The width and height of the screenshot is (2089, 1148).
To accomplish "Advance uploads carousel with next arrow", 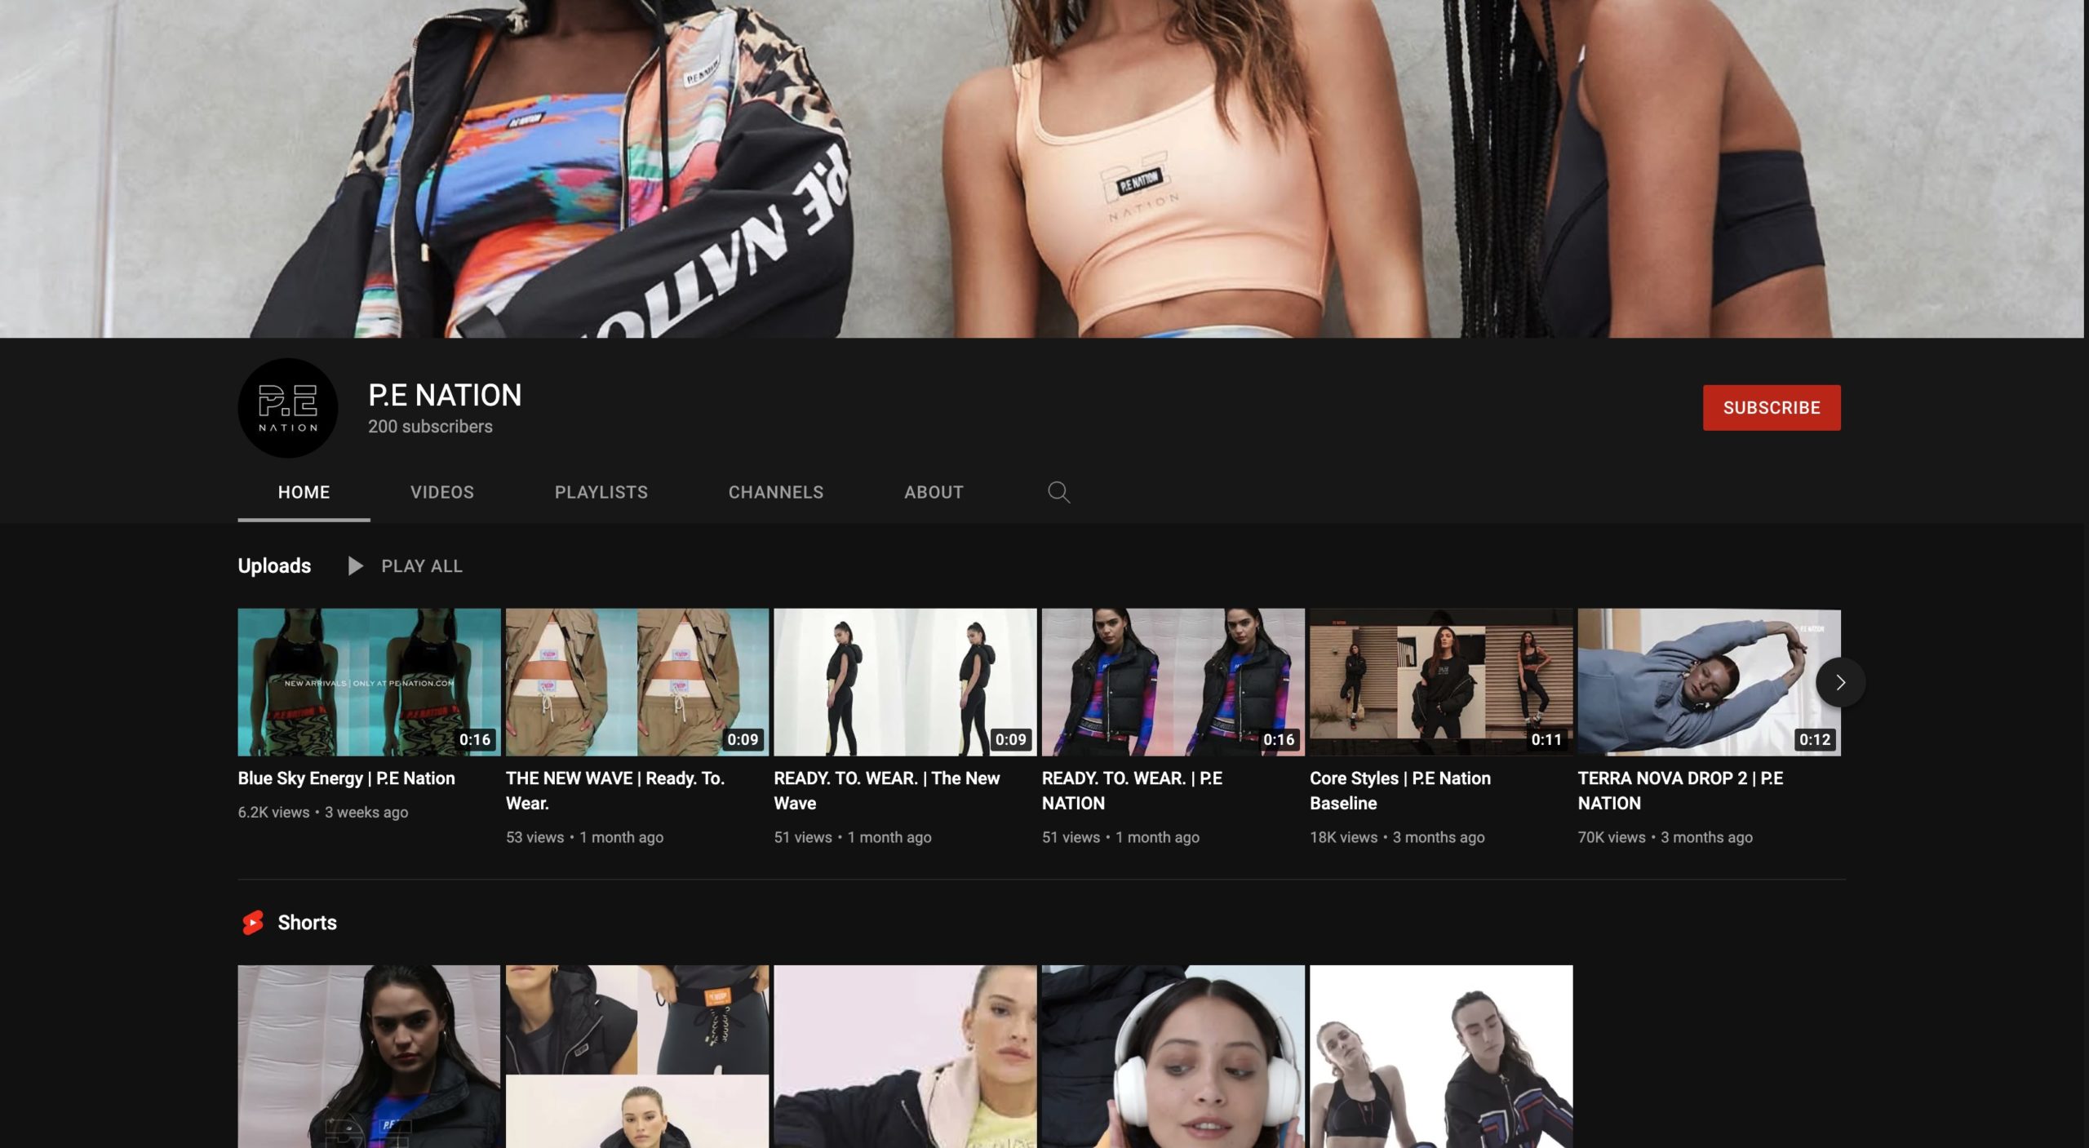I will click(1840, 682).
